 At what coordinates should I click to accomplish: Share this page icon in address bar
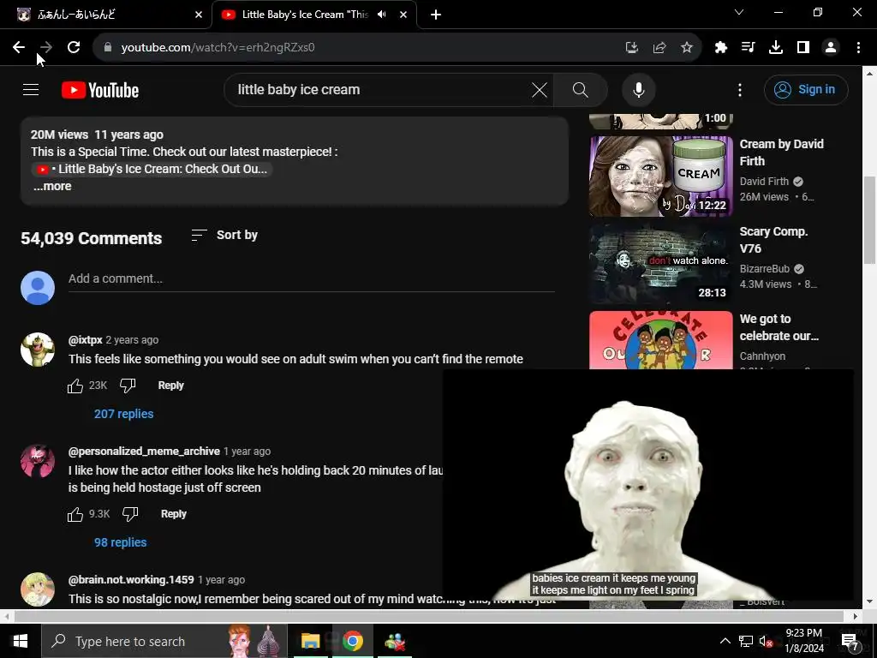click(659, 48)
